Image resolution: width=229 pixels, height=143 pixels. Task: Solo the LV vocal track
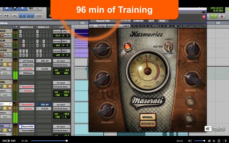click(5, 64)
